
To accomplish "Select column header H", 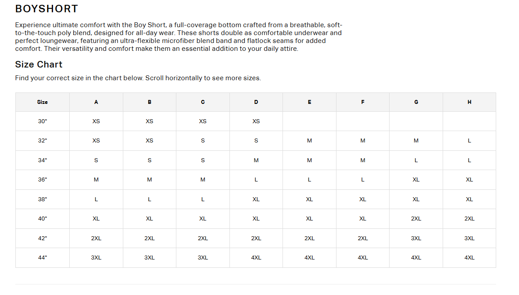I will click(469, 102).
